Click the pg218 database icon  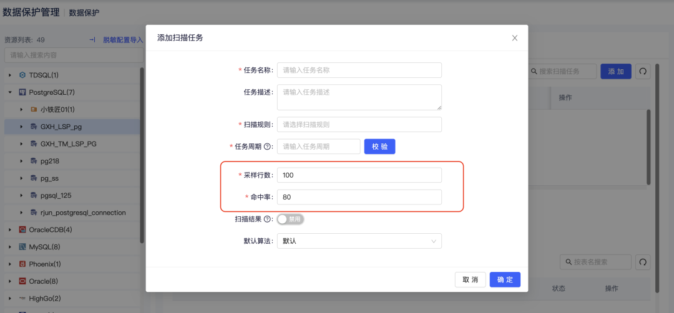[x=34, y=161]
